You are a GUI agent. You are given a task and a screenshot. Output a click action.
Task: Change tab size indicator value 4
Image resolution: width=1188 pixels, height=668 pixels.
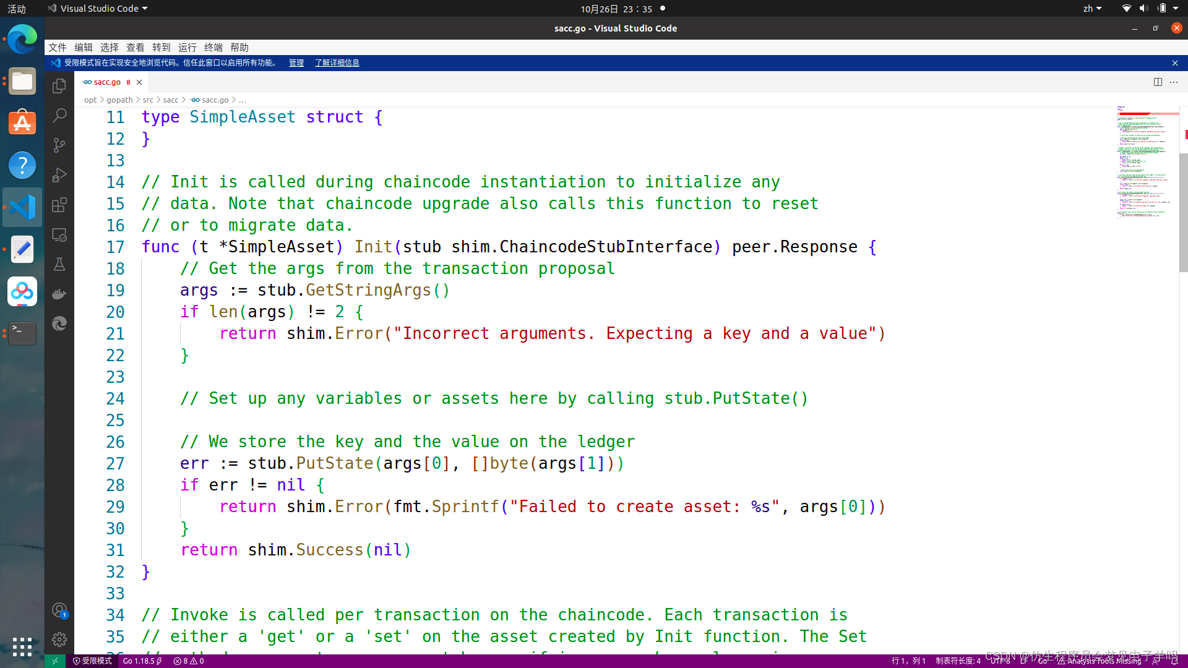point(958,661)
